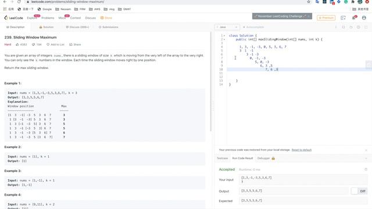
Task: Collapse the console panel chevron
Action: coord(366,158)
